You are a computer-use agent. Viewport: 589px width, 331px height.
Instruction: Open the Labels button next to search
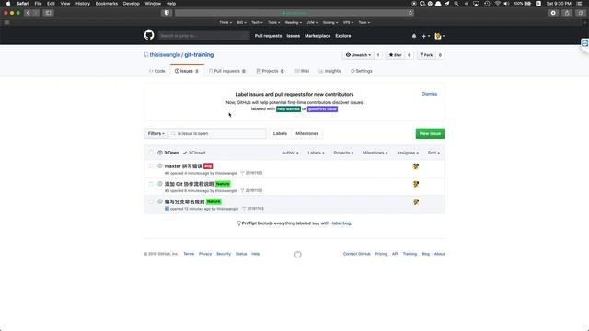280,133
